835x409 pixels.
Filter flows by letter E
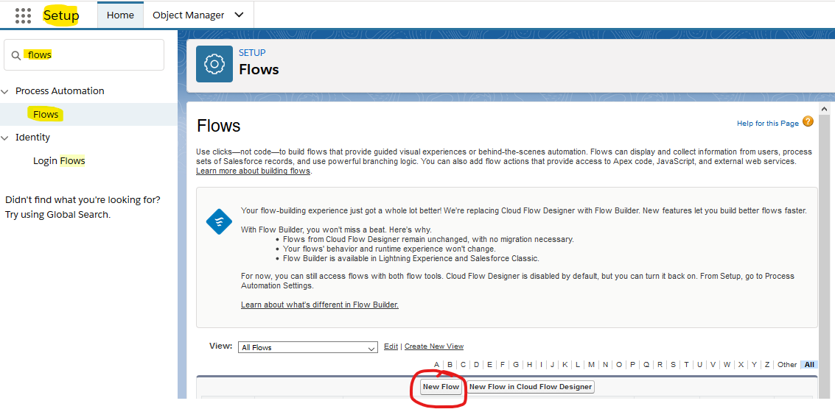click(490, 365)
